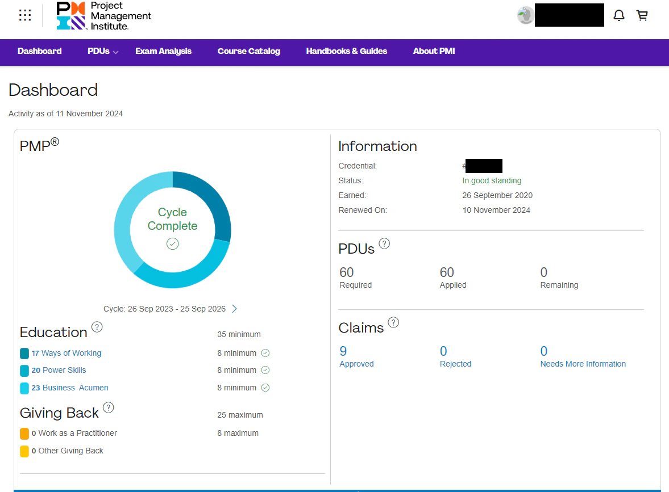Open Needs More Information claims link
669x492 pixels.
point(583,356)
